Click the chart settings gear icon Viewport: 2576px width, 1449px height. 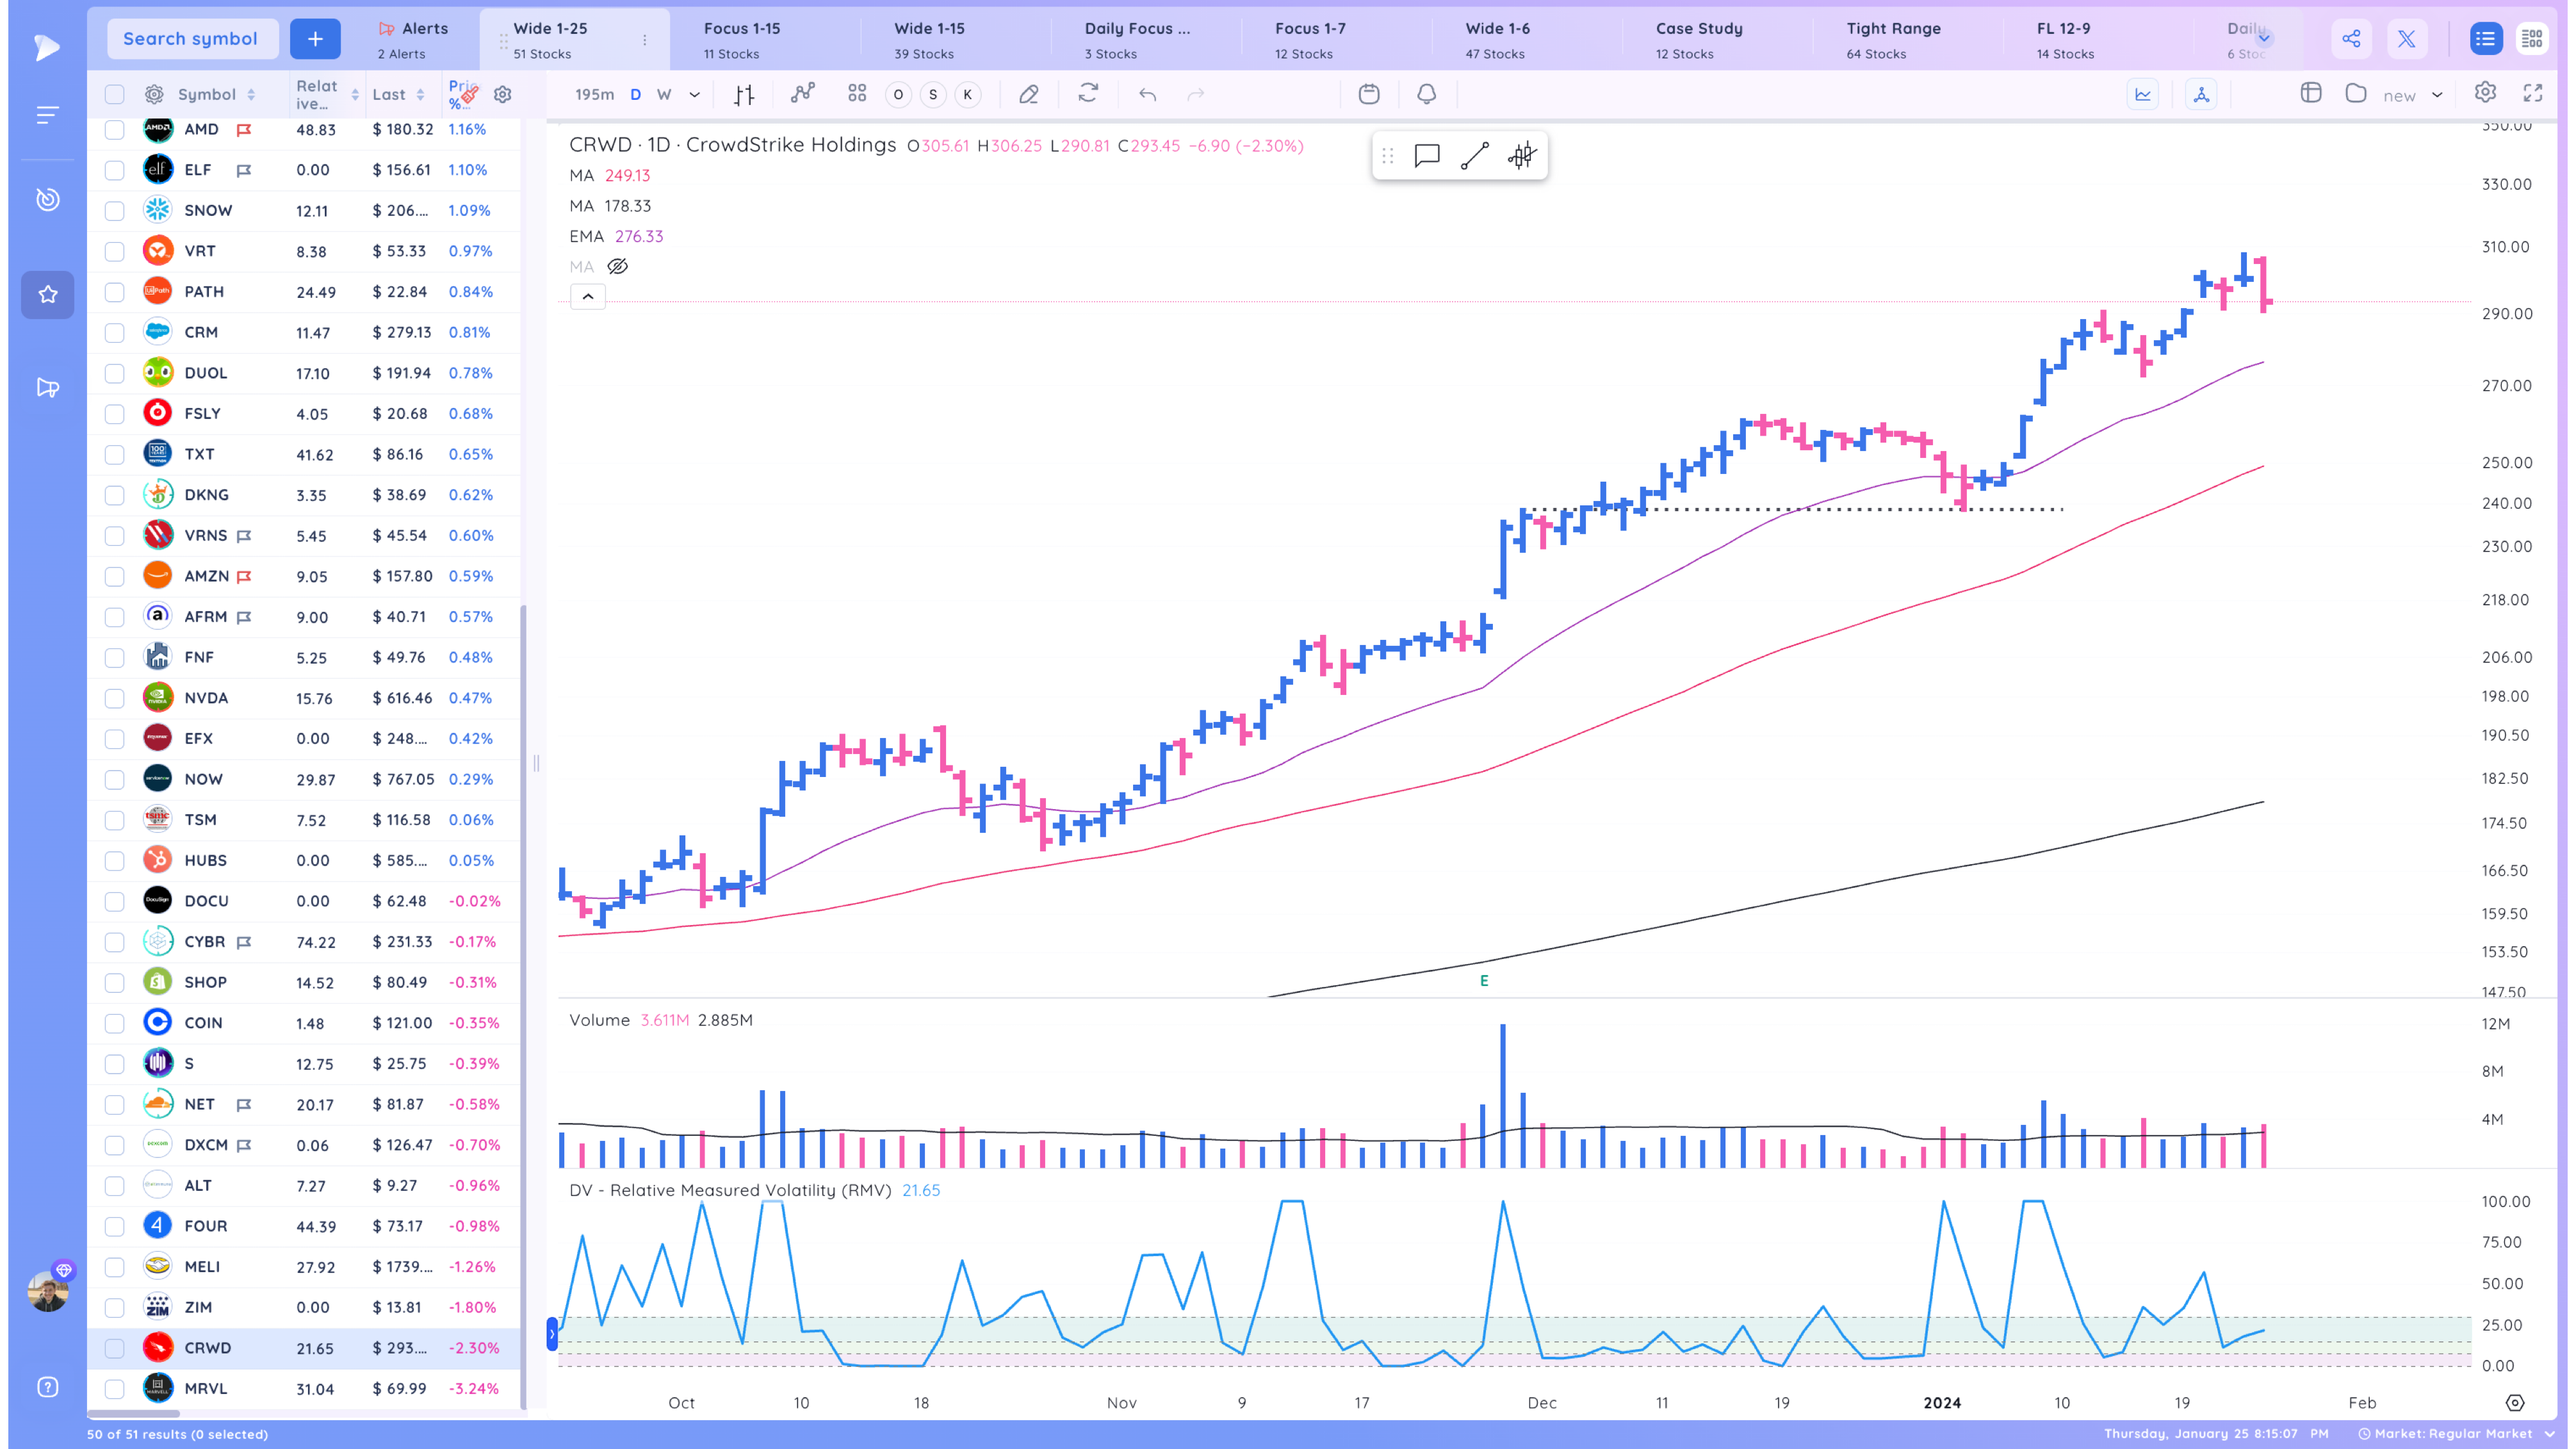pyautogui.click(x=2485, y=93)
